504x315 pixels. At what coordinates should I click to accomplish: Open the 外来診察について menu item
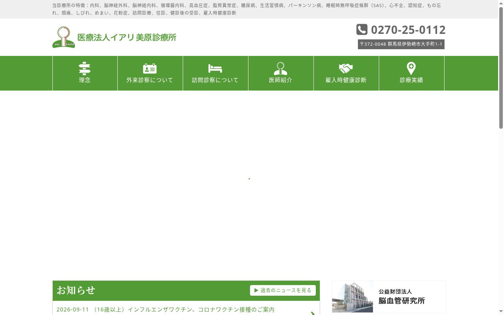(150, 73)
